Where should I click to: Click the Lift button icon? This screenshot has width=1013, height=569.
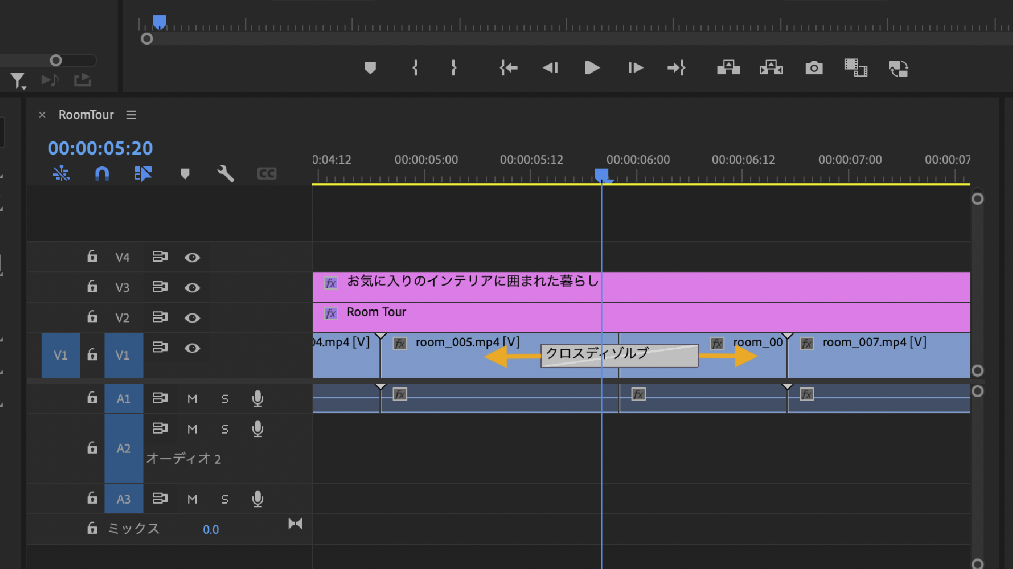click(729, 68)
